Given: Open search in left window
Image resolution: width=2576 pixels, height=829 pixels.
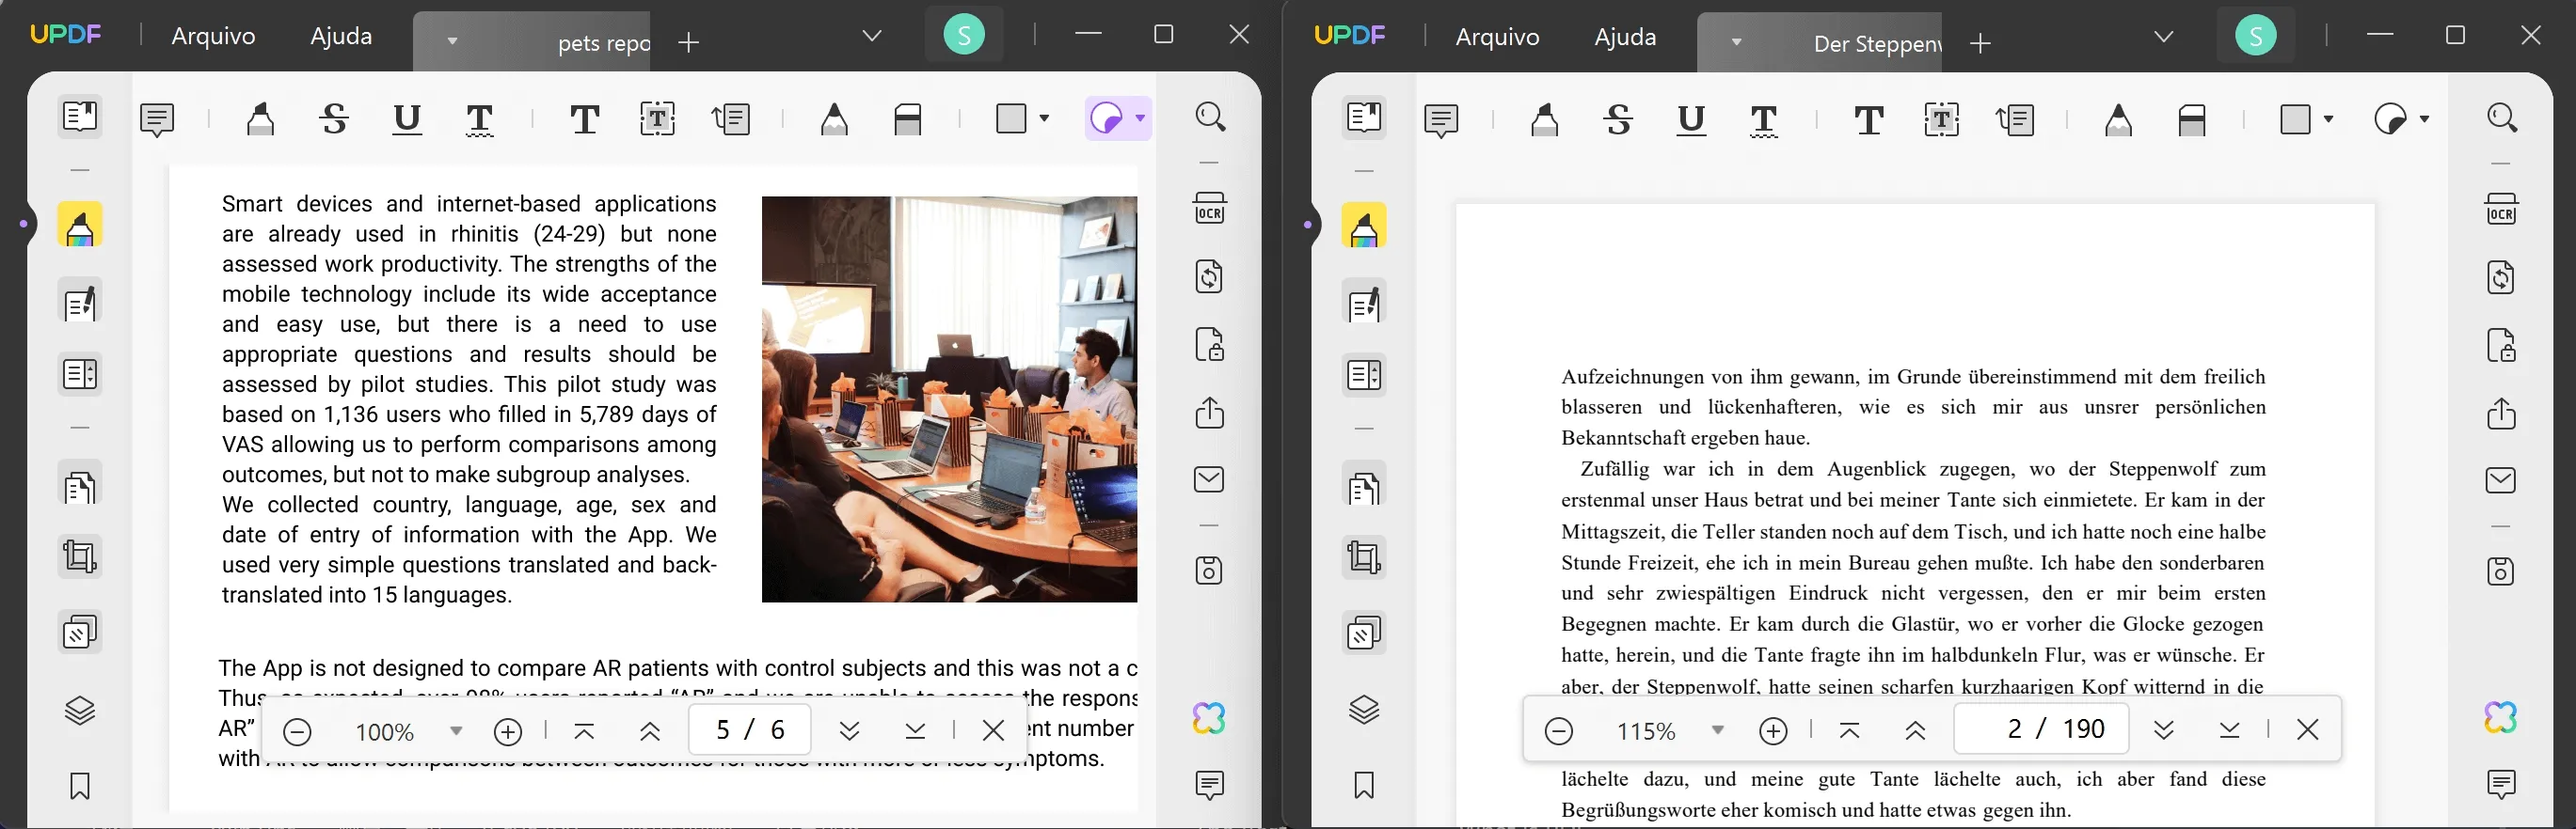Looking at the screenshot, I should (1210, 117).
